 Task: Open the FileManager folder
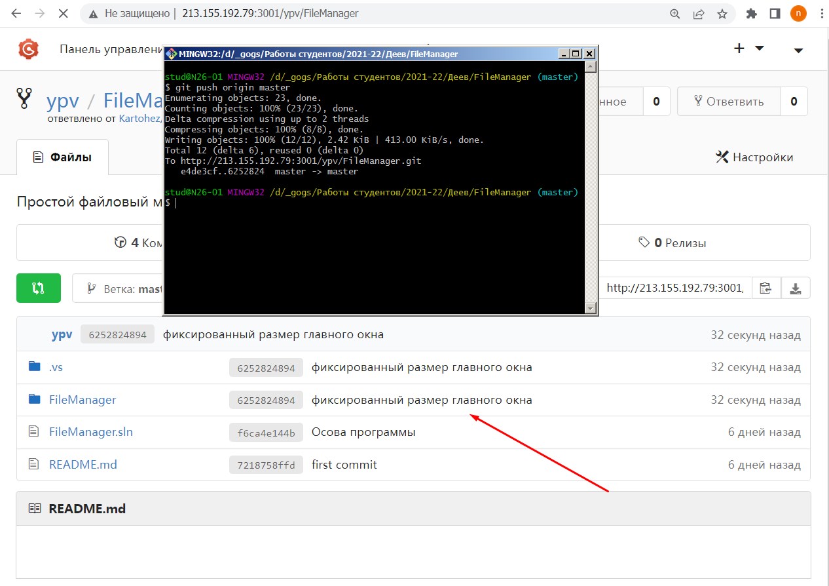pos(82,400)
